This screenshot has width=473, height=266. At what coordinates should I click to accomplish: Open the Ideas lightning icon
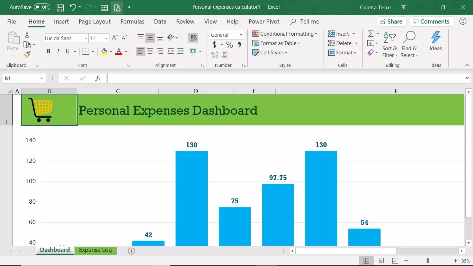coord(436,37)
